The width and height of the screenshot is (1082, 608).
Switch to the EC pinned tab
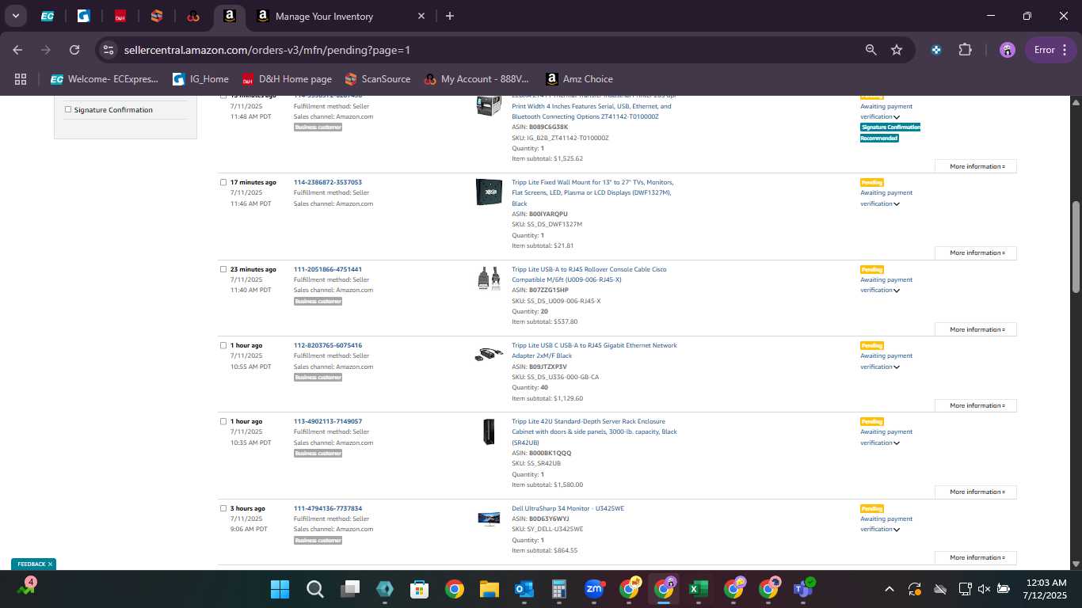pos(48,16)
